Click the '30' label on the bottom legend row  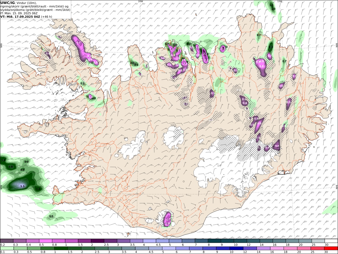pyautogui.click(x=326, y=252)
